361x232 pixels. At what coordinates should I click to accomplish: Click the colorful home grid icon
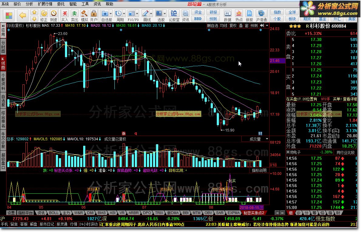(x=9, y=15)
